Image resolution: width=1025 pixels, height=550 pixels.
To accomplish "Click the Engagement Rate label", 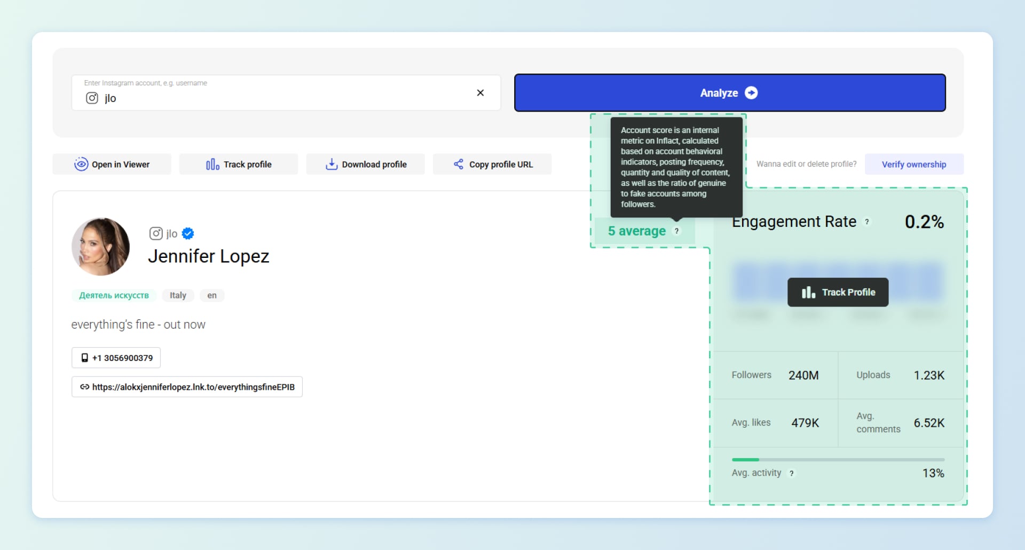I will 794,222.
